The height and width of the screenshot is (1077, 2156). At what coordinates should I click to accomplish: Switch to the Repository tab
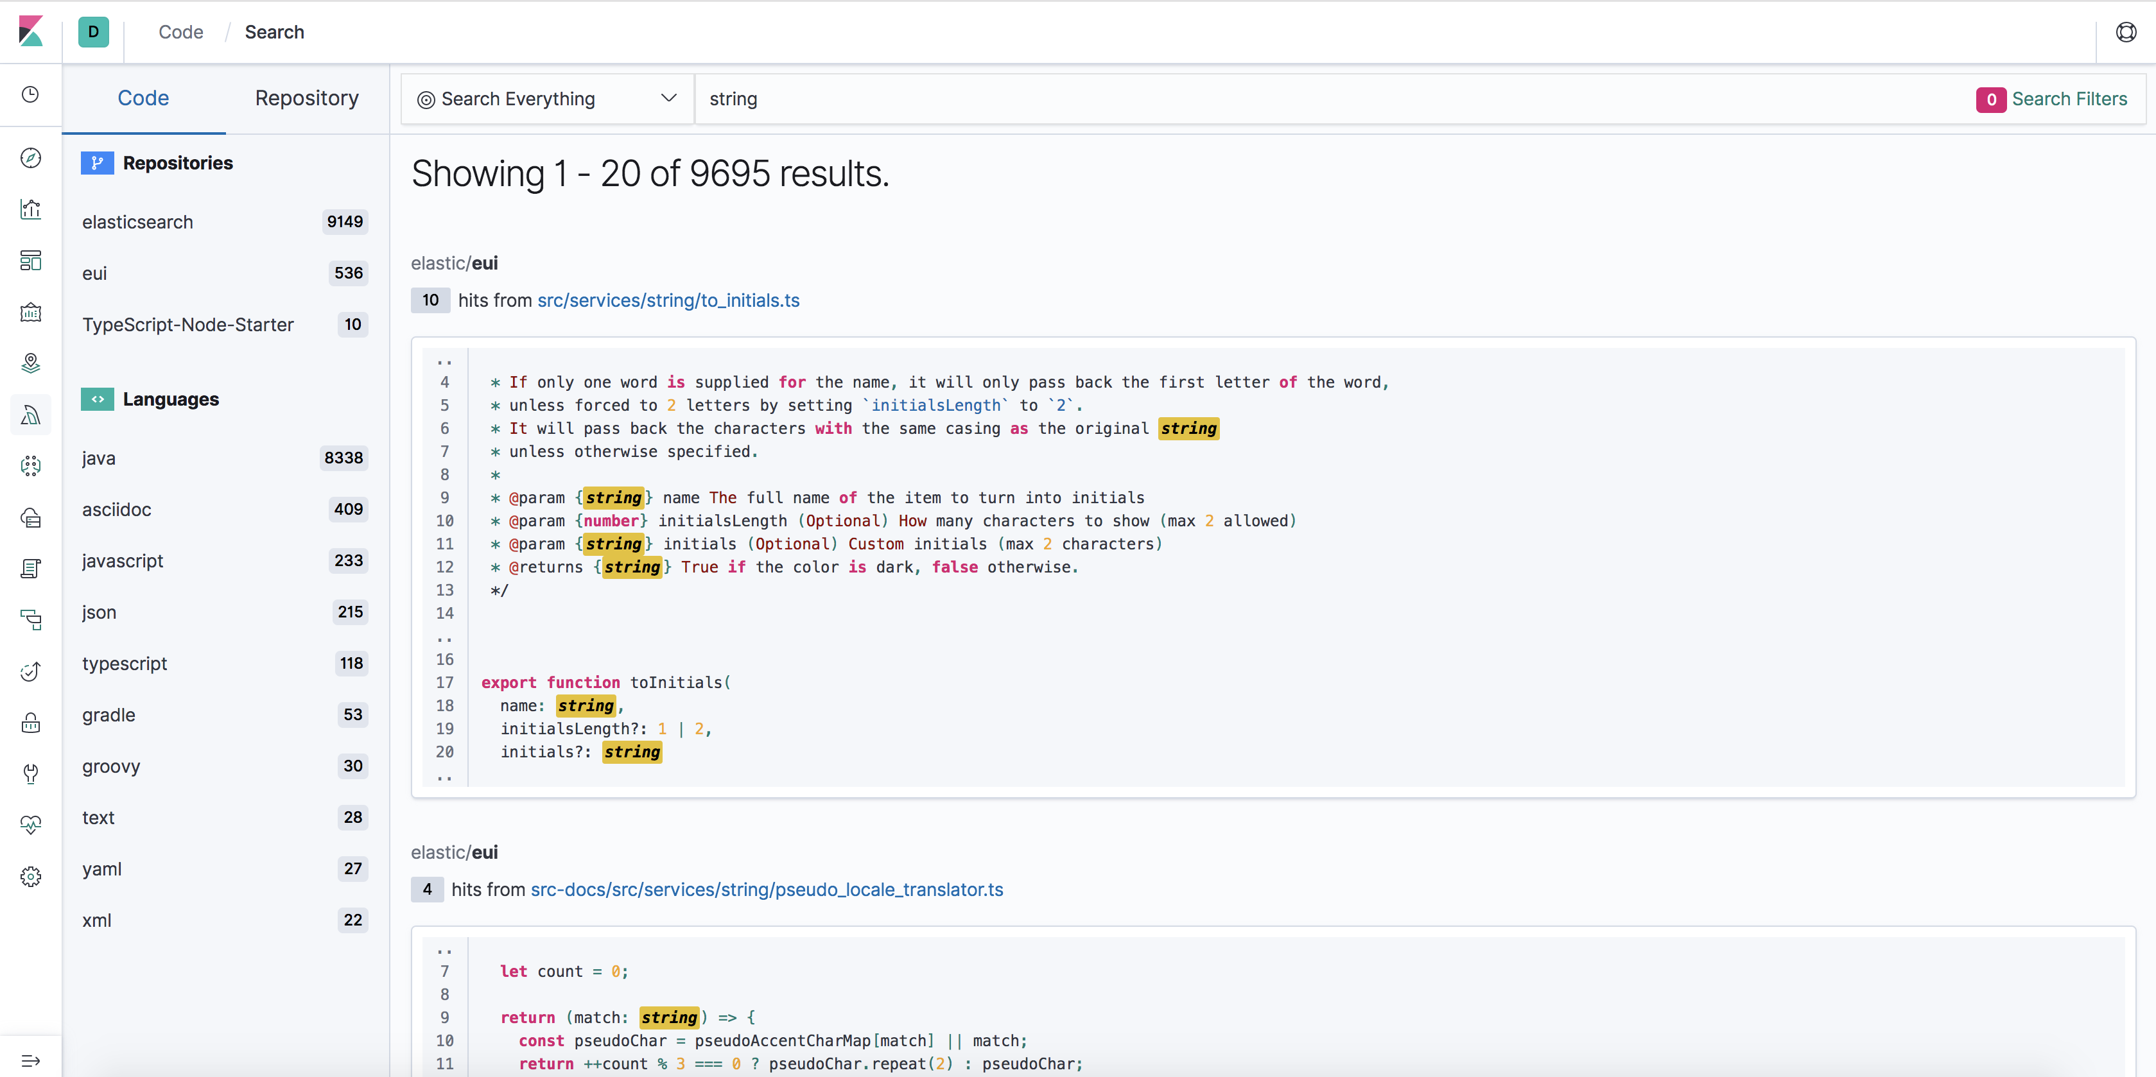coord(306,98)
